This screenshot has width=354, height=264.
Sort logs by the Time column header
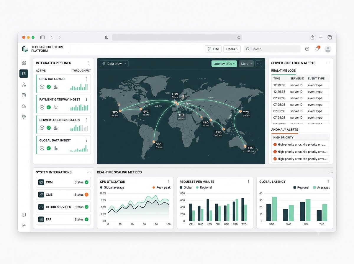[277, 78]
